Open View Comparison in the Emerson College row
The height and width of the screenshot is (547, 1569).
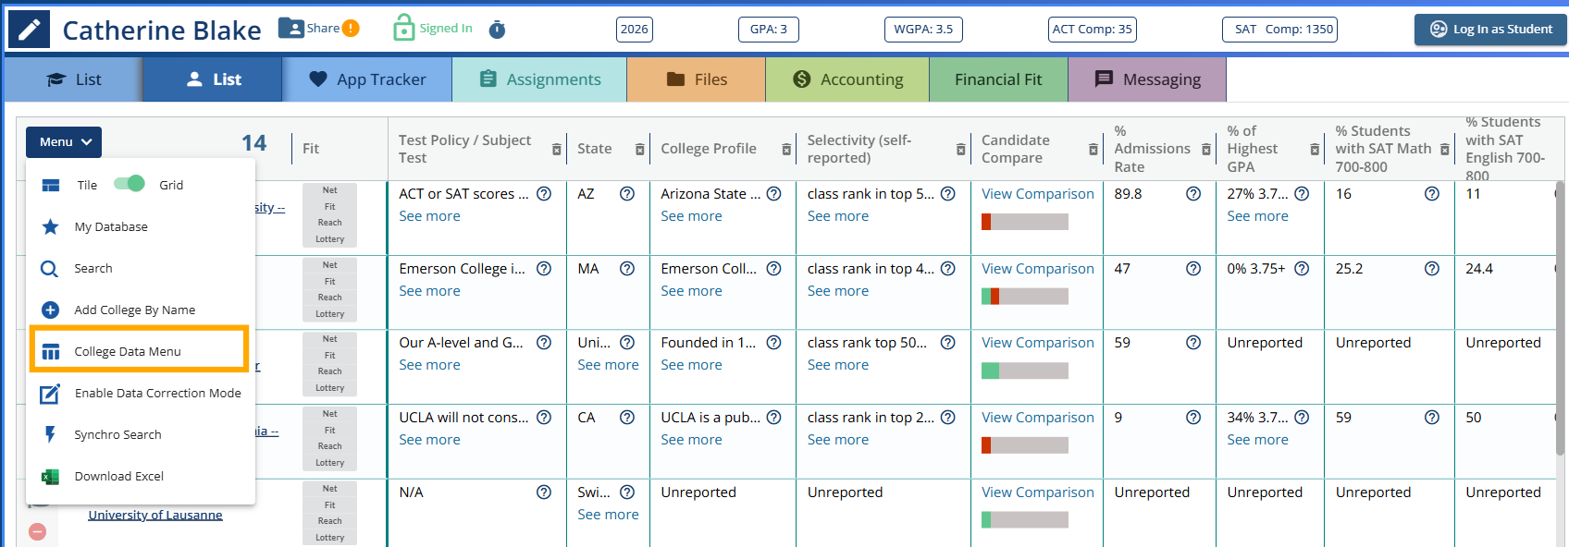click(1038, 269)
